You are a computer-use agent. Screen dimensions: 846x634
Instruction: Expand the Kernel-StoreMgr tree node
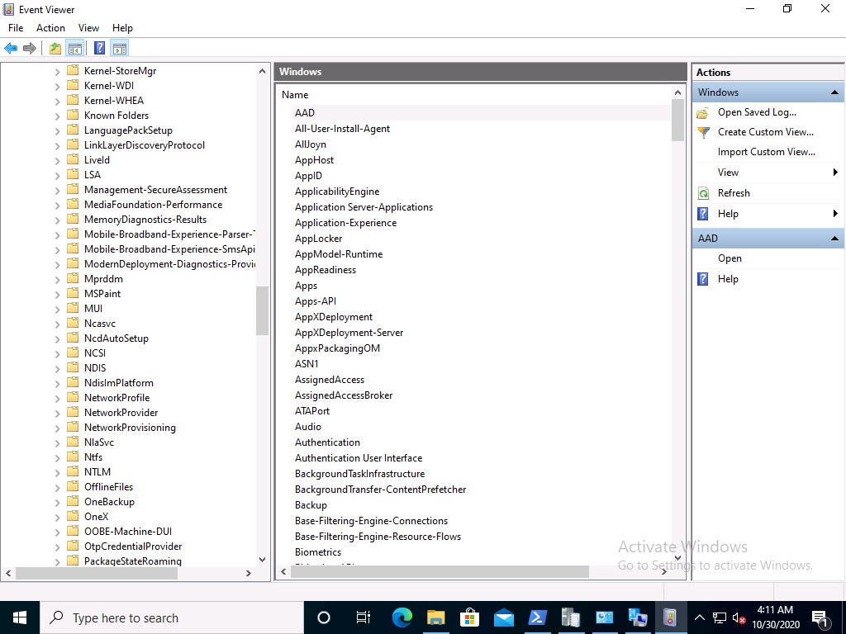tap(57, 71)
